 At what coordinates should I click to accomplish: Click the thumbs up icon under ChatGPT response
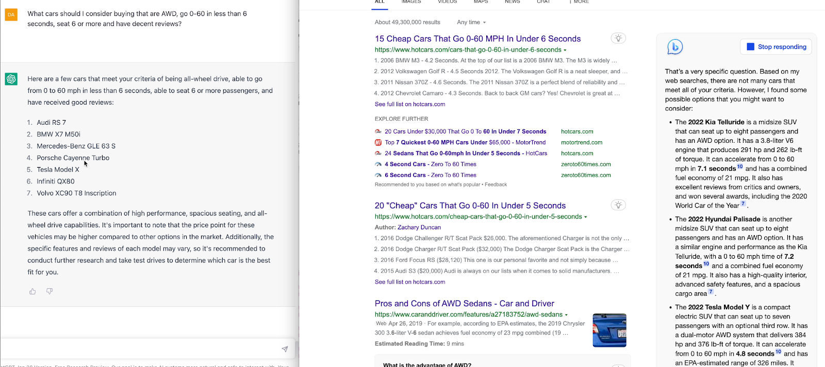pos(32,291)
